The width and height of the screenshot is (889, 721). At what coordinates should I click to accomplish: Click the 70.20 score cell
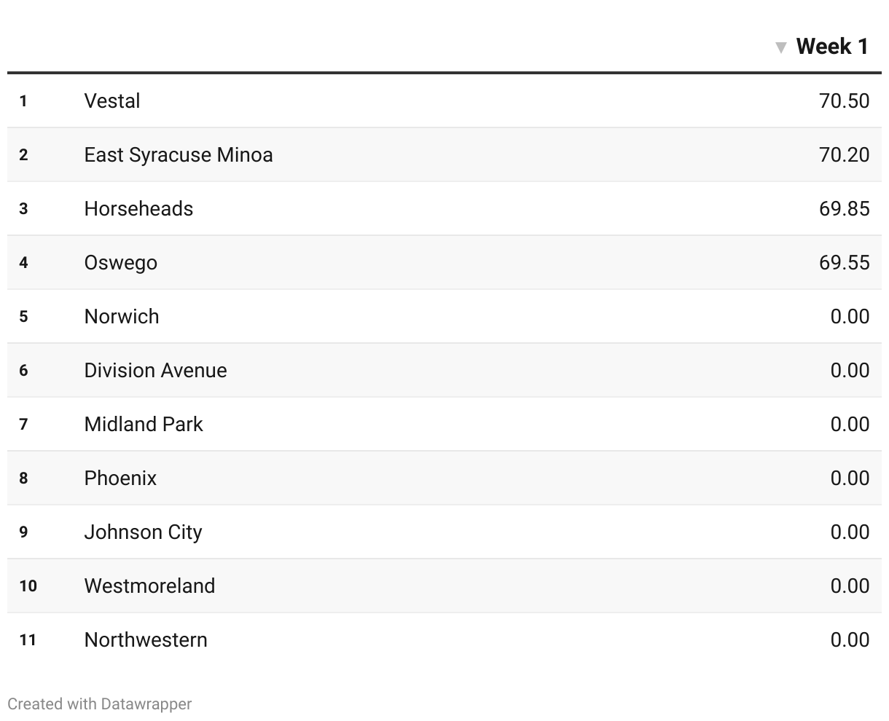(x=844, y=154)
